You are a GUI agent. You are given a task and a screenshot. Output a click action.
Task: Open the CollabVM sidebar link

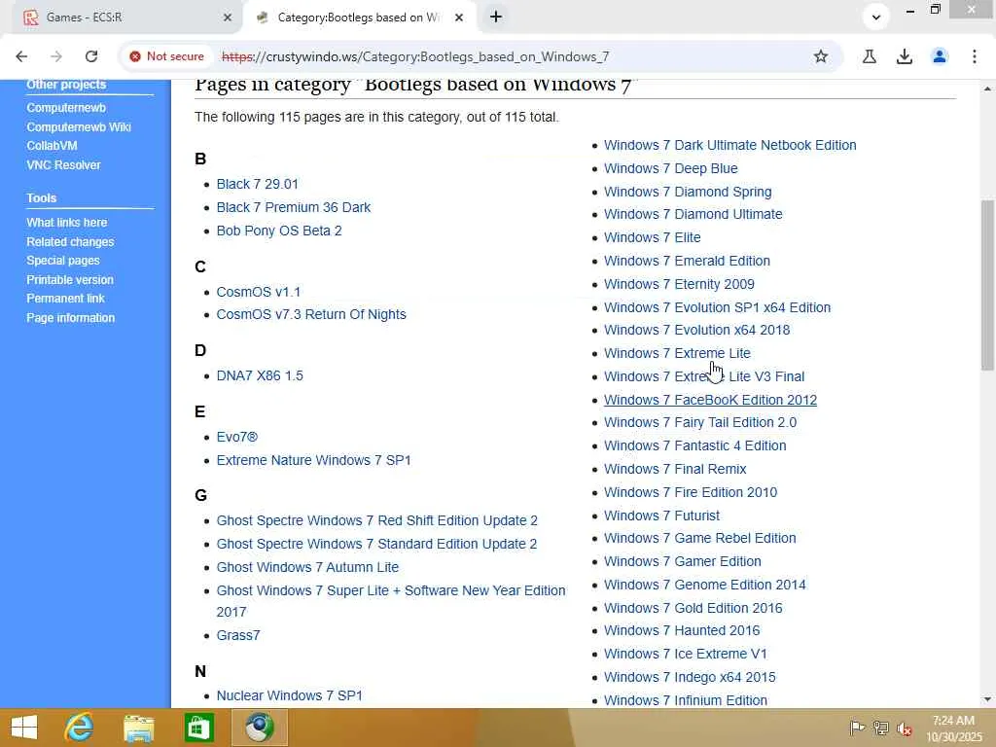pyautogui.click(x=53, y=146)
